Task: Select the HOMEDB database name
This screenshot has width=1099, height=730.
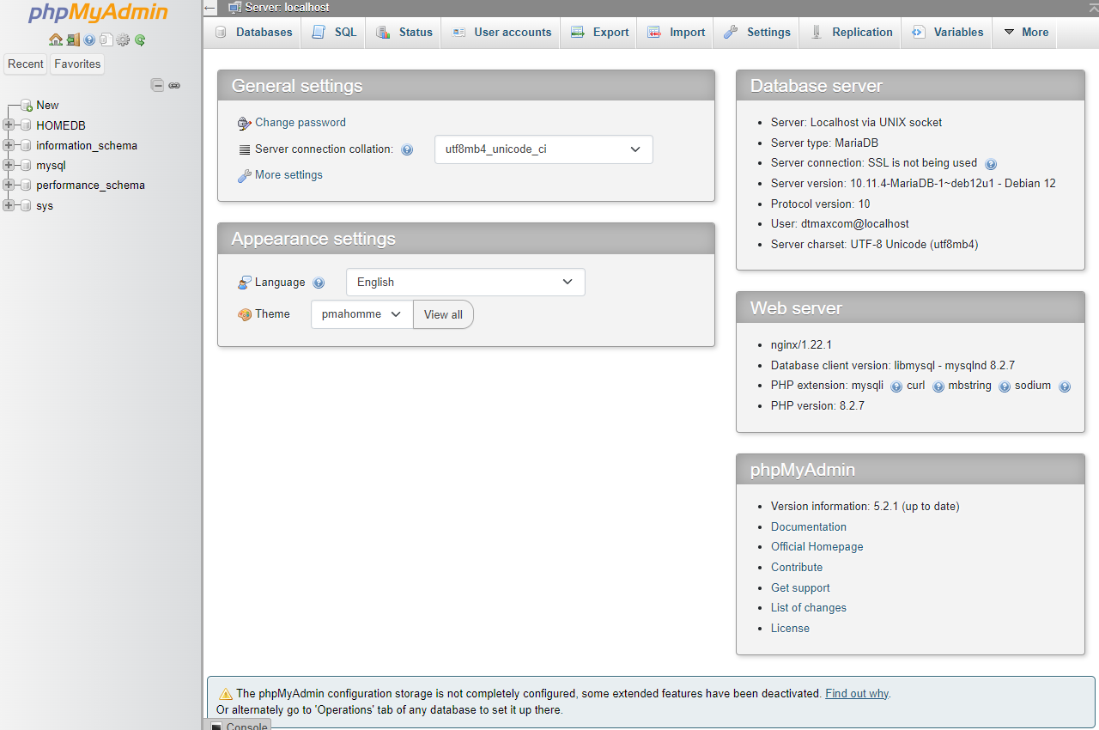Action: [x=61, y=125]
